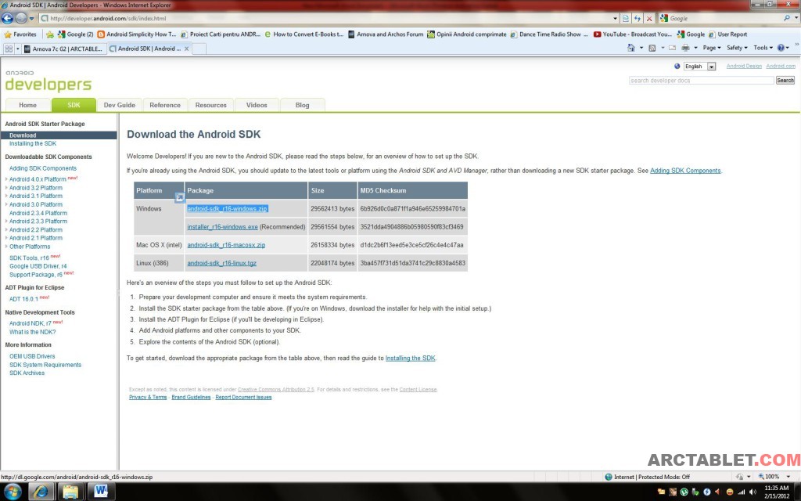Click the search magnifier icon

tap(787, 18)
